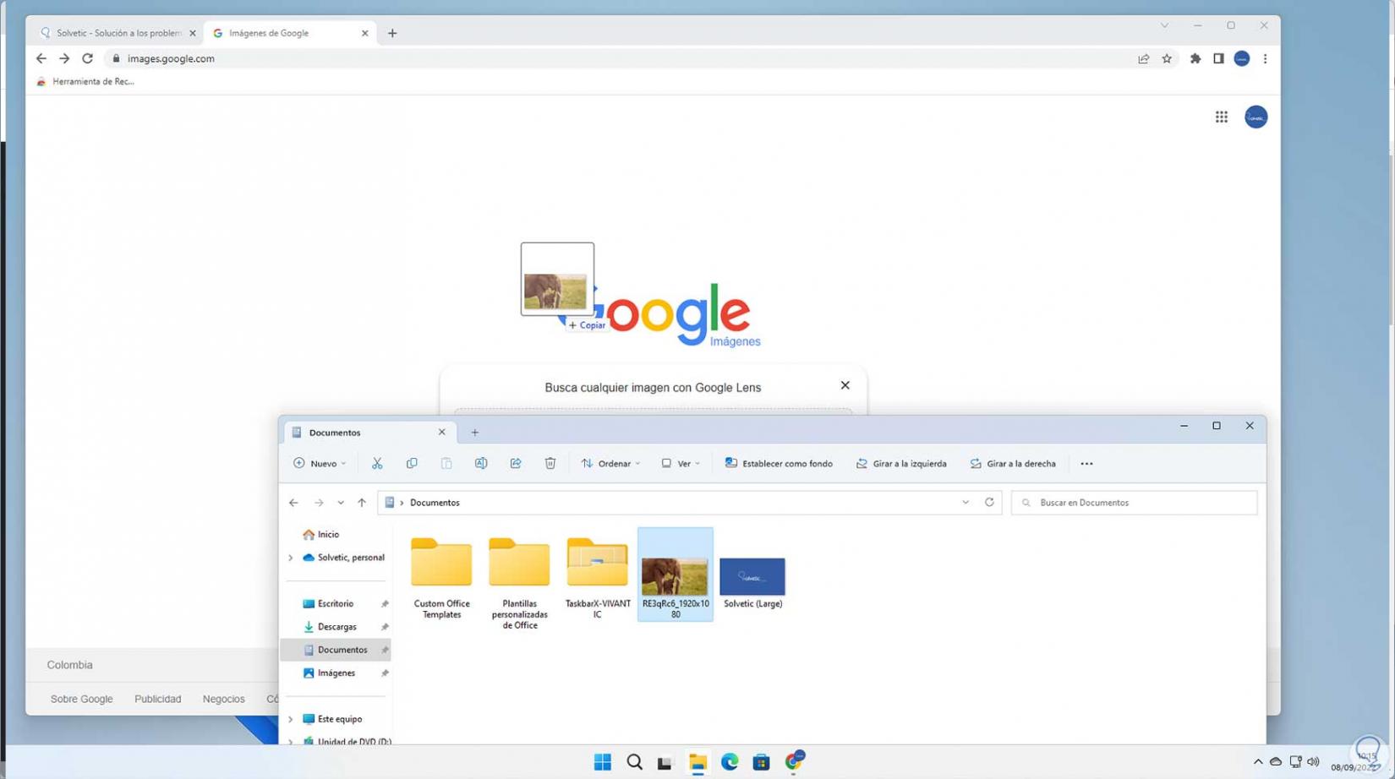Click the Share icon in Explorer toolbar
Image resolution: width=1395 pixels, height=779 pixels.
(516, 463)
